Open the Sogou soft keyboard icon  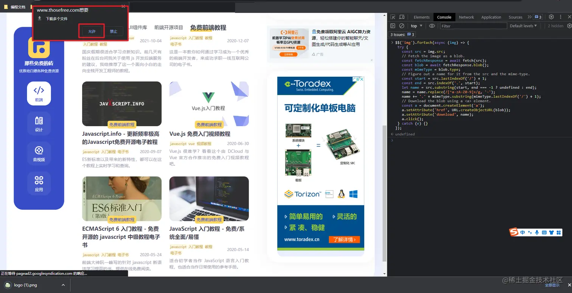click(544, 233)
